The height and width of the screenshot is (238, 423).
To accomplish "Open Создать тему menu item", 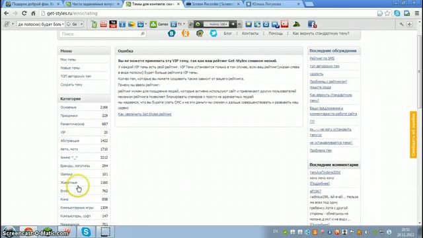I will (71, 85).
